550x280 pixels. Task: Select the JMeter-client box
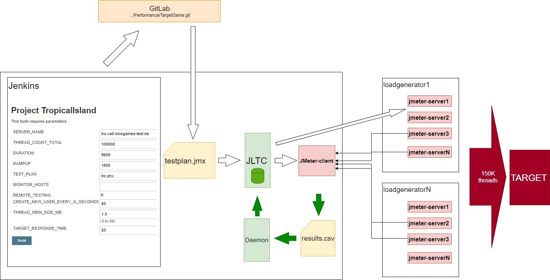317,161
